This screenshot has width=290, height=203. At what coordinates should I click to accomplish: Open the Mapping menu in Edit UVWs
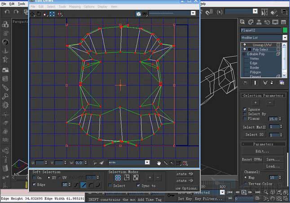tap(75, 7)
